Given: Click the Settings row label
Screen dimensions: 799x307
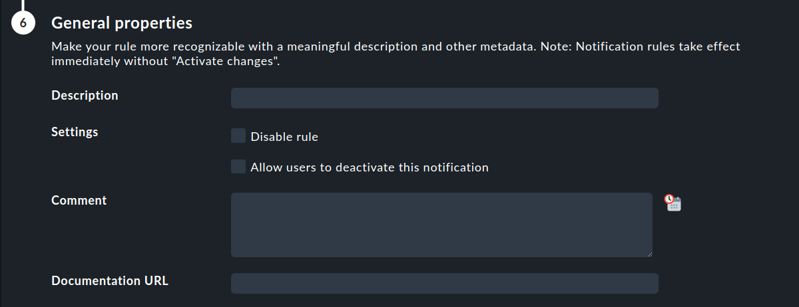Looking at the screenshot, I should click(75, 132).
